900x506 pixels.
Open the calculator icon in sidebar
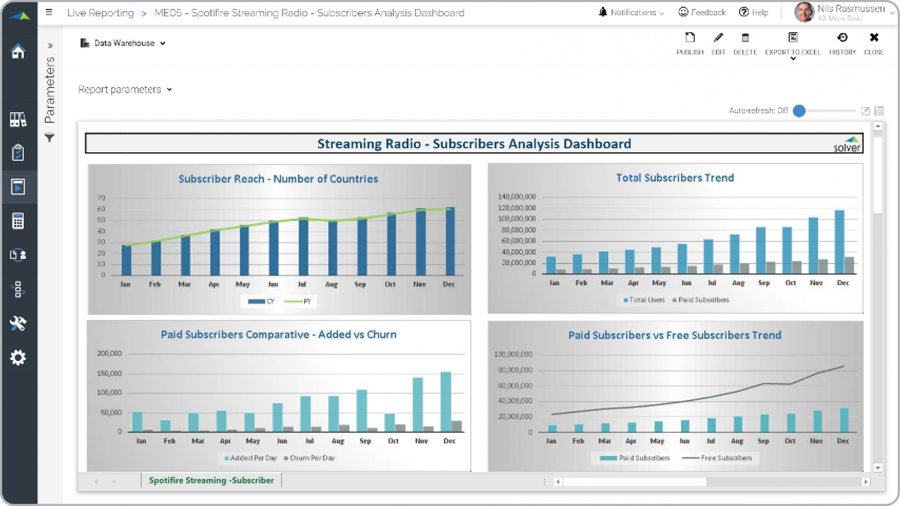[x=18, y=221]
